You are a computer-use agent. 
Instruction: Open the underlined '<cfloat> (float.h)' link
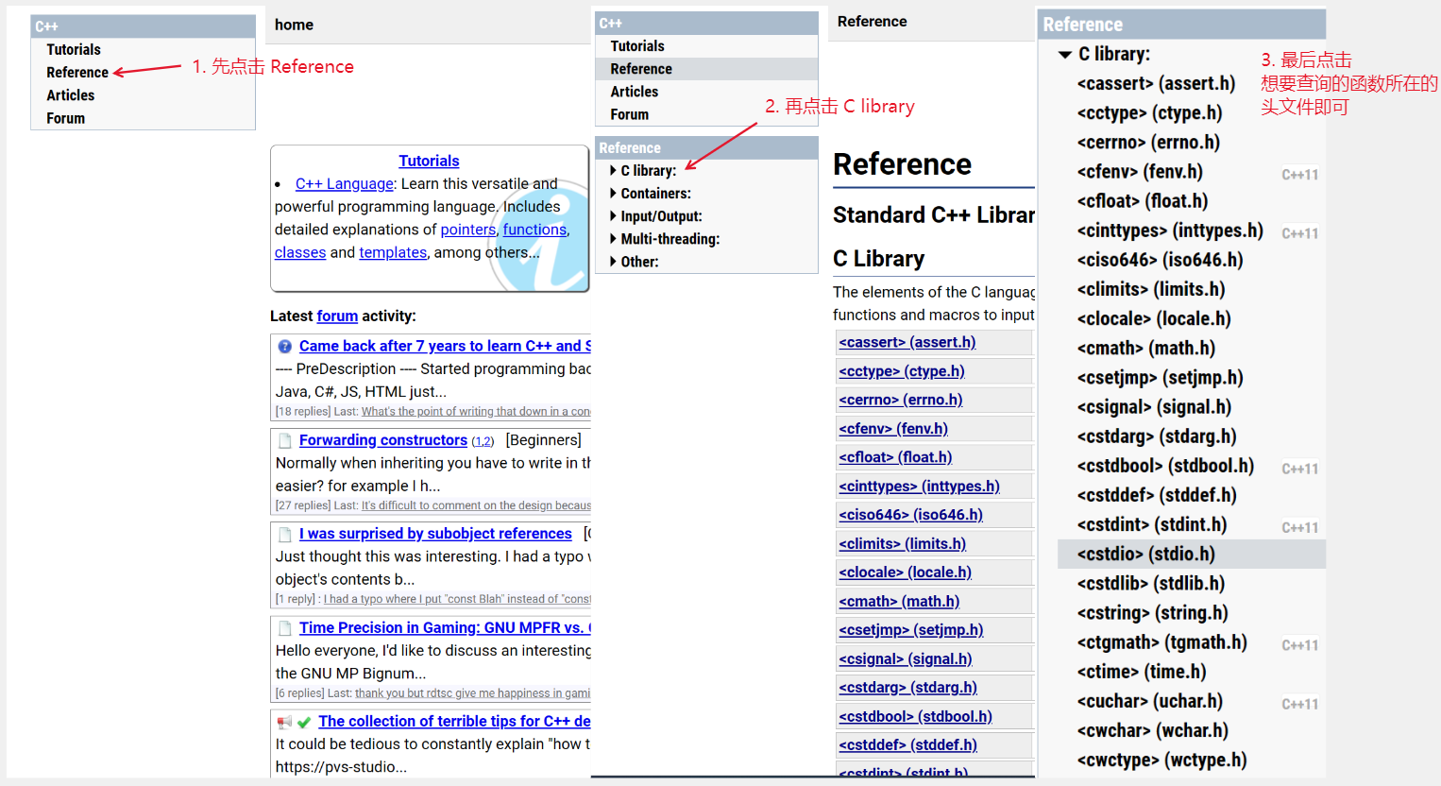coord(895,457)
